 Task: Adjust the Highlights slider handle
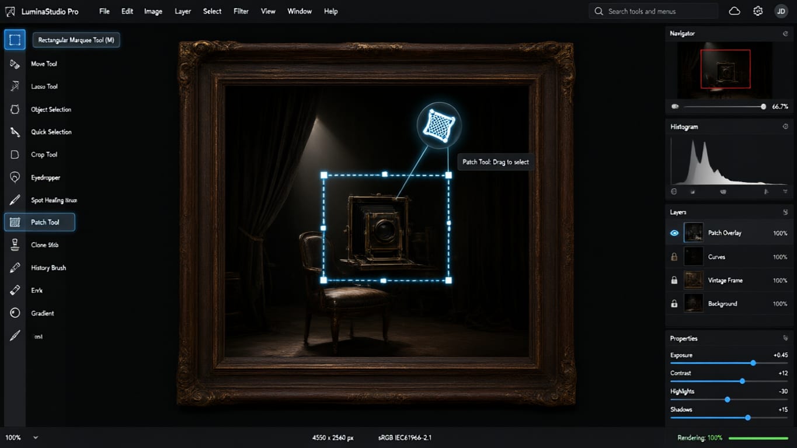click(x=728, y=400)
